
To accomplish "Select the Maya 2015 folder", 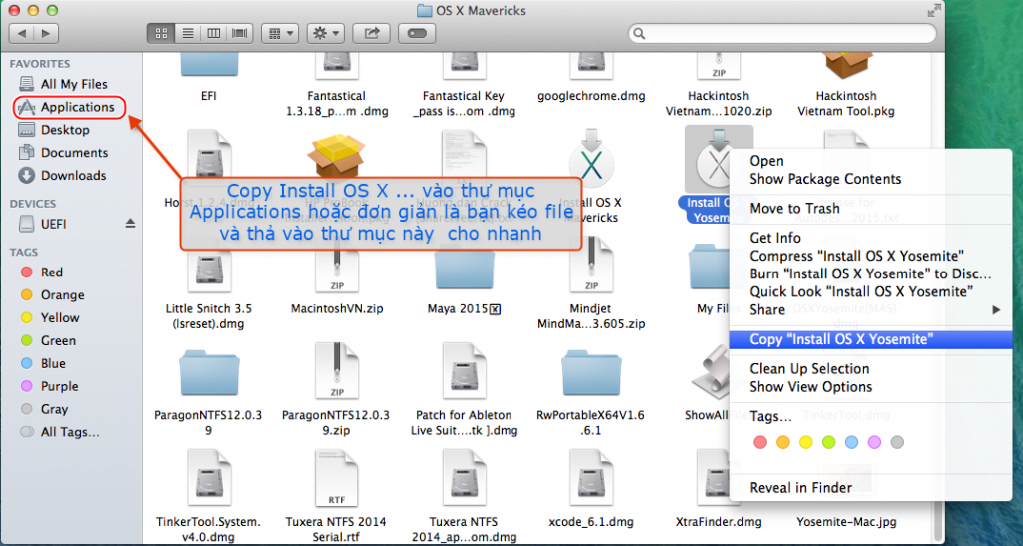I will tap(464, 268).
